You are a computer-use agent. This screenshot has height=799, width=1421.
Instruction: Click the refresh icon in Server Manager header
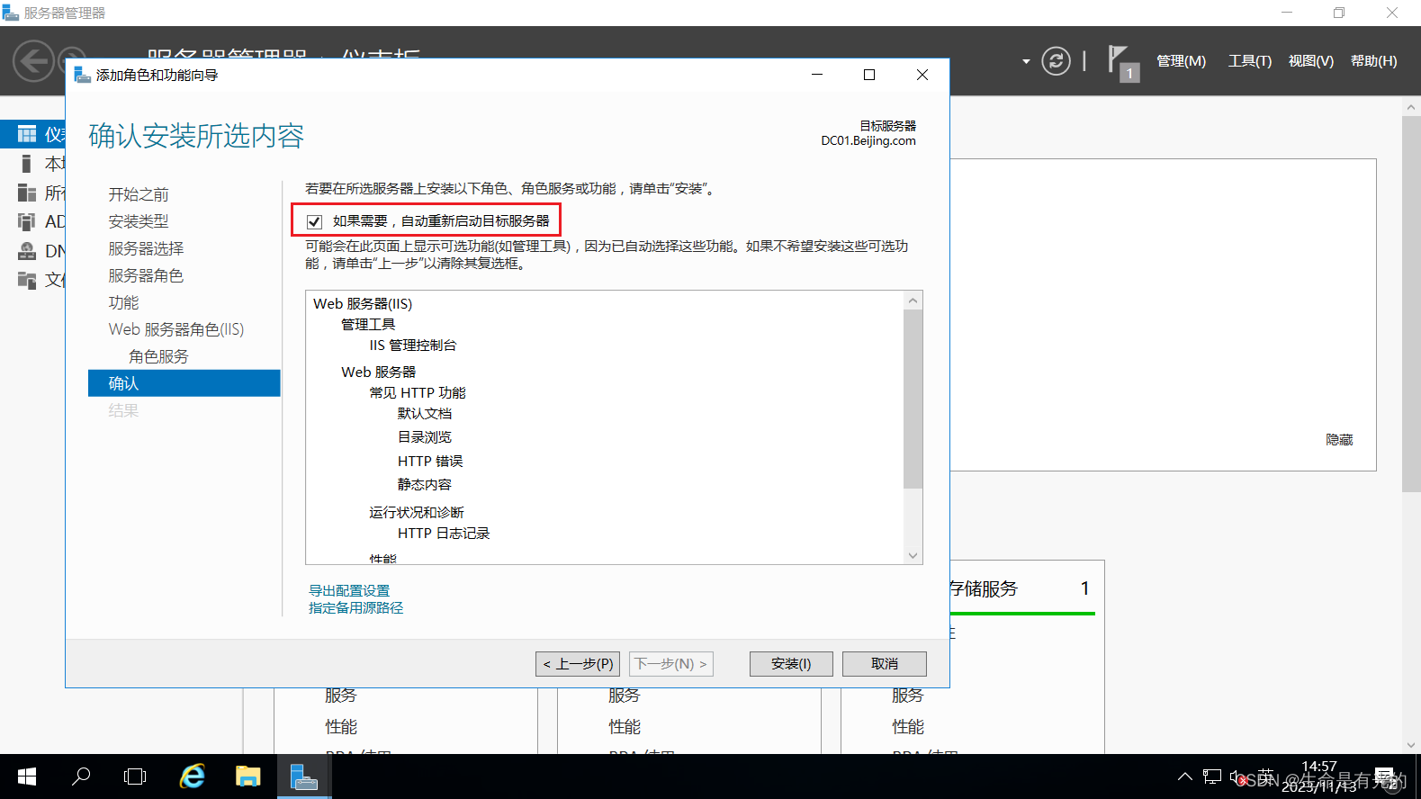point(1056,61)
